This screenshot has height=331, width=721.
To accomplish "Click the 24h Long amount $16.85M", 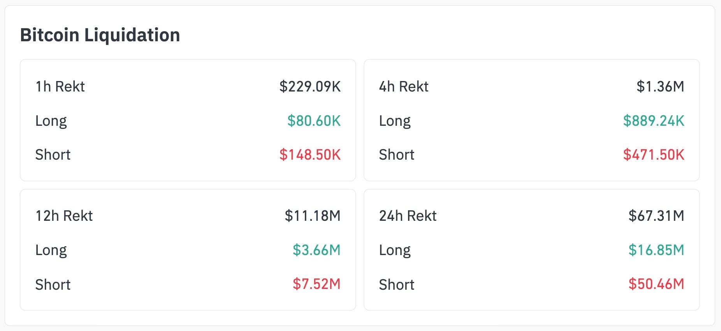I will (x=656, y=250).
